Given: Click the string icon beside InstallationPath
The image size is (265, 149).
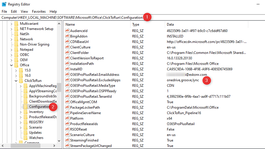Looking at the screenshot, I should [x=67, y=63].
